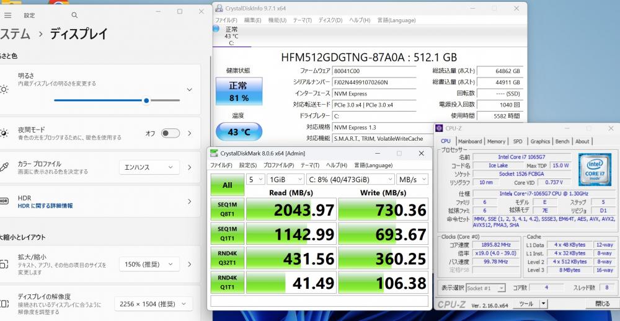This screenshot has height=321, width=620.
Task: Click the CrystalDiskInfo title bar app icon
Action: tap(219, 8)
